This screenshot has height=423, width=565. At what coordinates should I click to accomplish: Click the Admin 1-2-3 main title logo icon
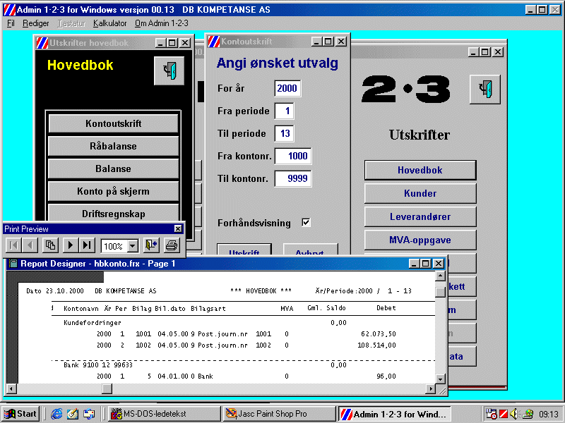click(10, 10)
